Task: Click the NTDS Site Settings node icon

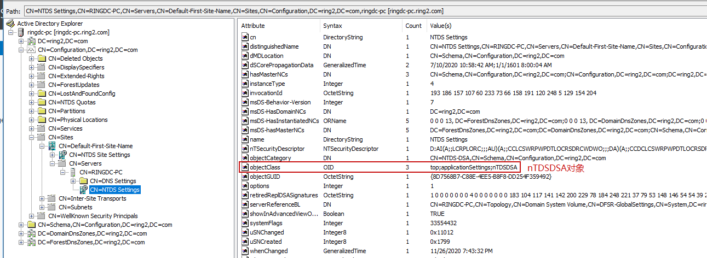Action: (62, 155)
